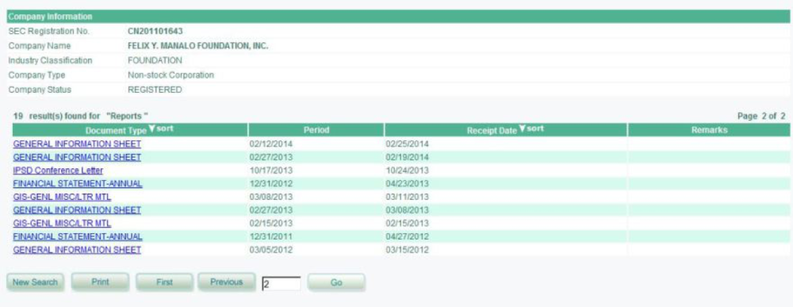793x307 pixels.
Task: Click the receipt date 04/23/2013
Action: (407, 183)
